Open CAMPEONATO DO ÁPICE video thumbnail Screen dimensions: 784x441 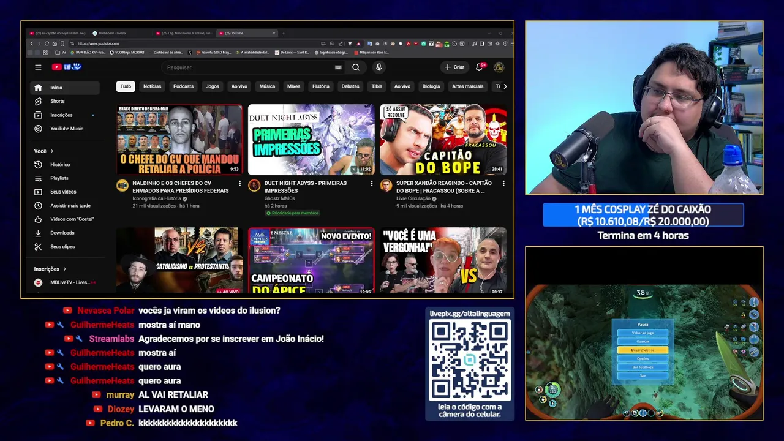(x=311, y=261)
